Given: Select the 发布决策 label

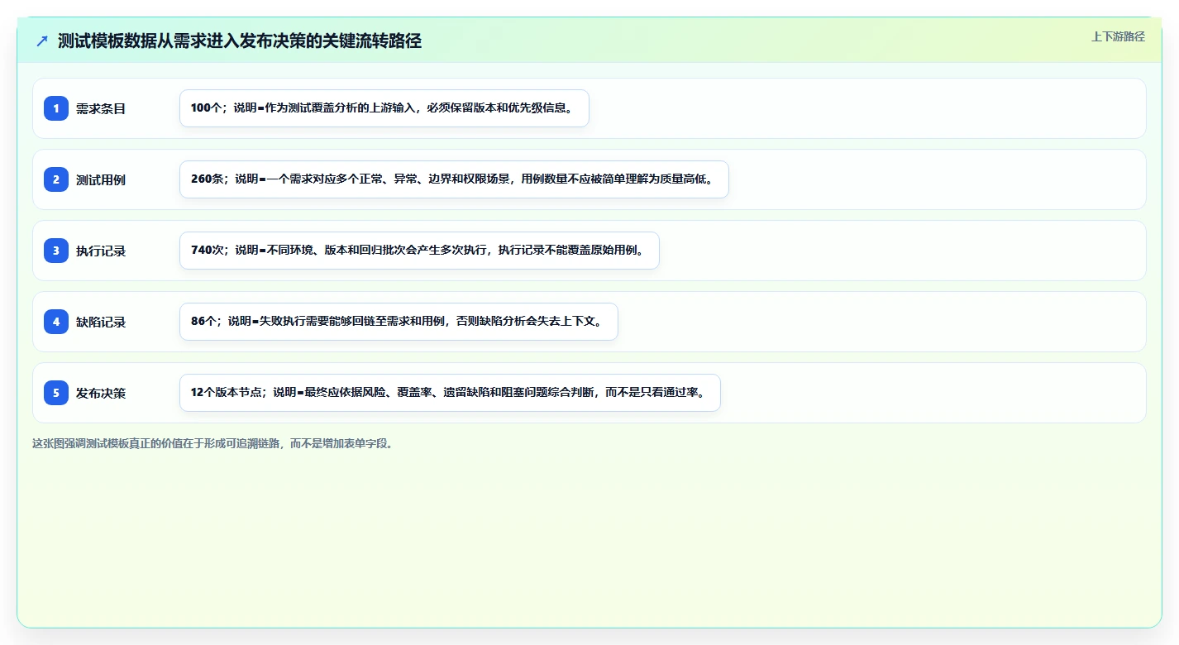Looking at the screenshot, I should (101, 393).
